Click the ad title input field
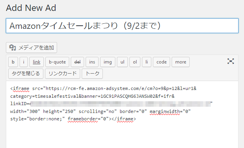This screenshot has height=148, width=244. [x=122, y=26]
